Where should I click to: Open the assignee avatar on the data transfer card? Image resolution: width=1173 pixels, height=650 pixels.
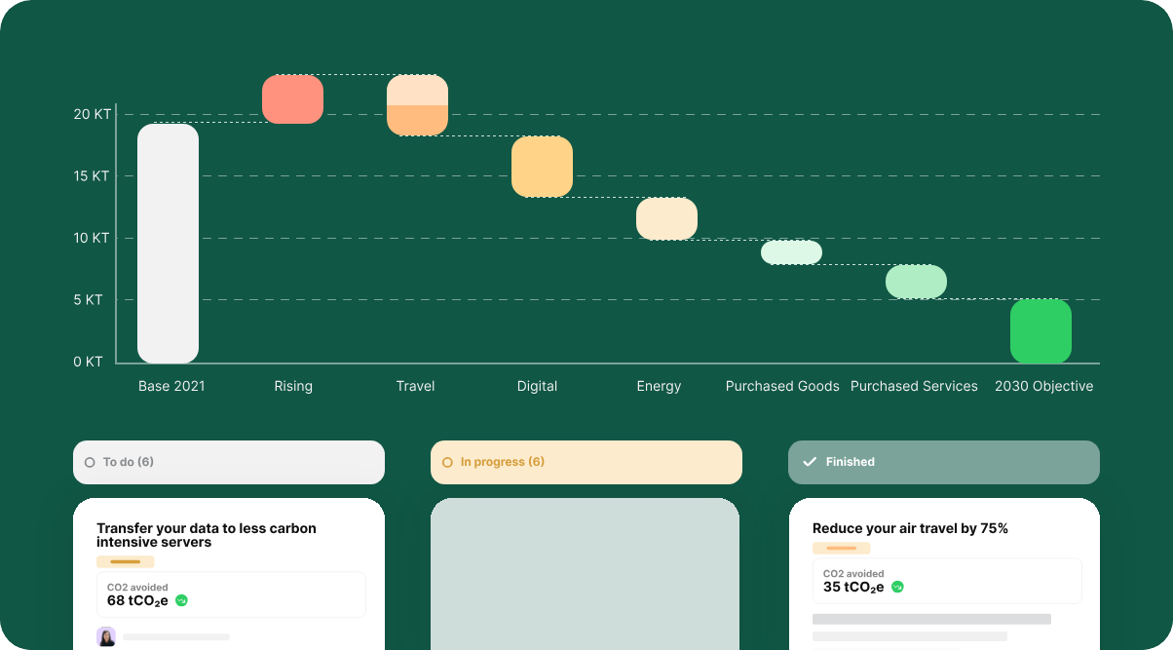(107, 636)
